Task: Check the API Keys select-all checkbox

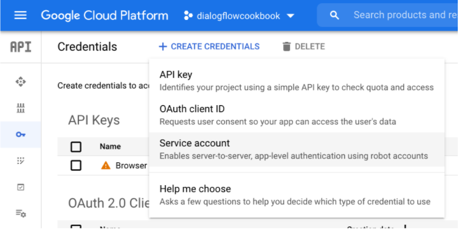Action: [76, 146]
